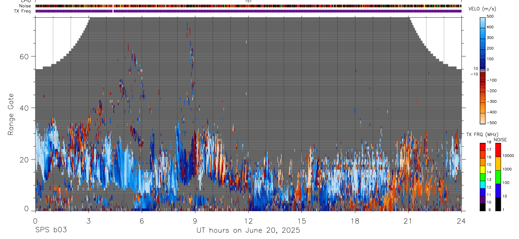Click the 'UT hours on June 20, 2025' axis title
The width and height of the screenshot is (519, 239).
coord(248,230)
